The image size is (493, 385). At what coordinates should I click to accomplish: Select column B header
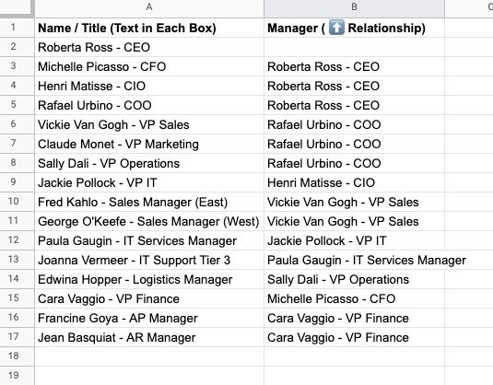click(x=354, y=7)
